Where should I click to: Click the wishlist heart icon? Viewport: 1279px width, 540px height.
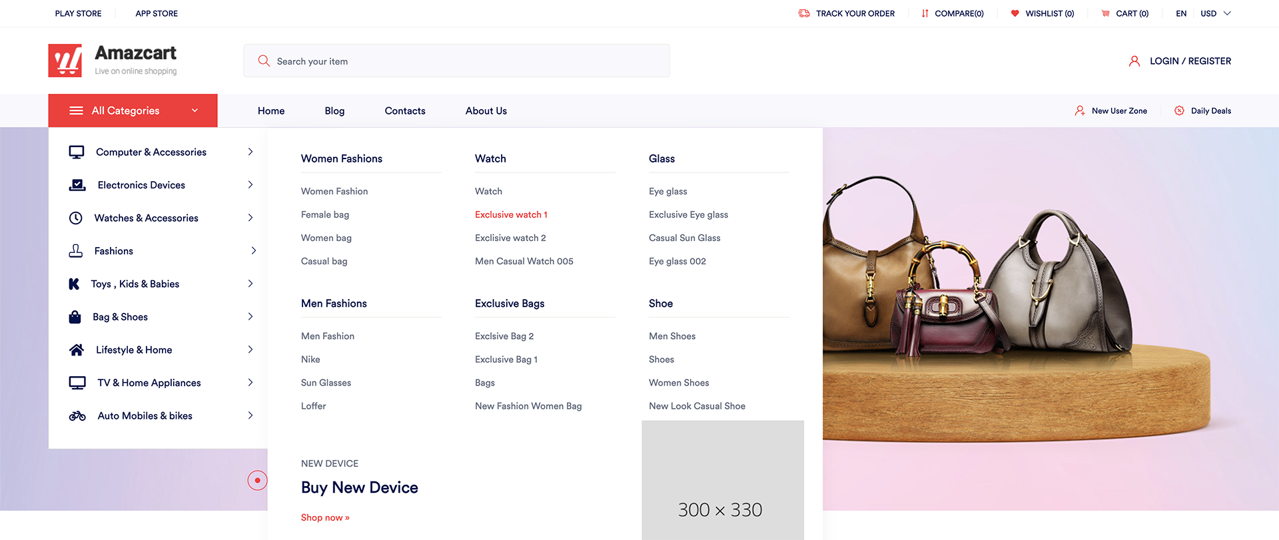tap(1015, 13)
